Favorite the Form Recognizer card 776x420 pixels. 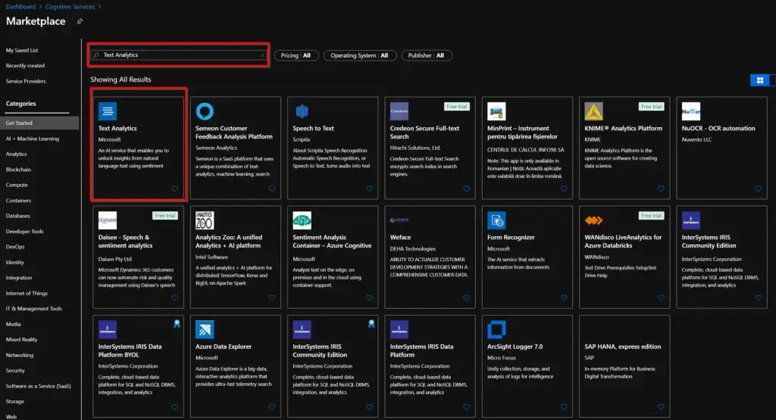tap(564, 298)
